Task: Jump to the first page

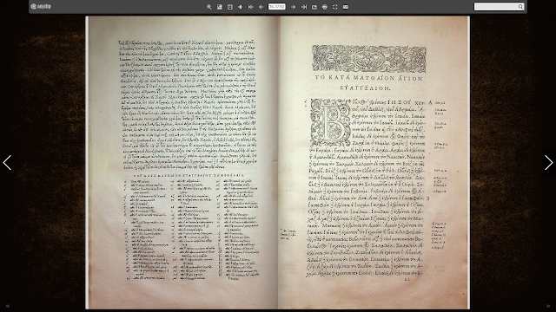Action: [251, 7]
